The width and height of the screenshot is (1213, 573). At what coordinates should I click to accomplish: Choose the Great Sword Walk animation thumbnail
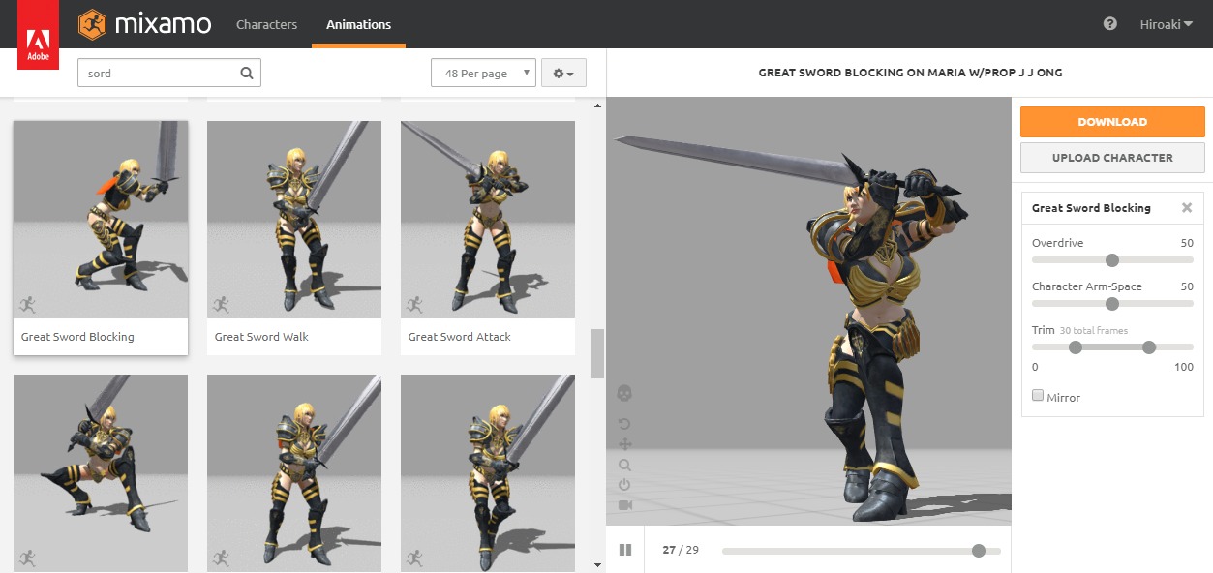(x=294, y=220)
